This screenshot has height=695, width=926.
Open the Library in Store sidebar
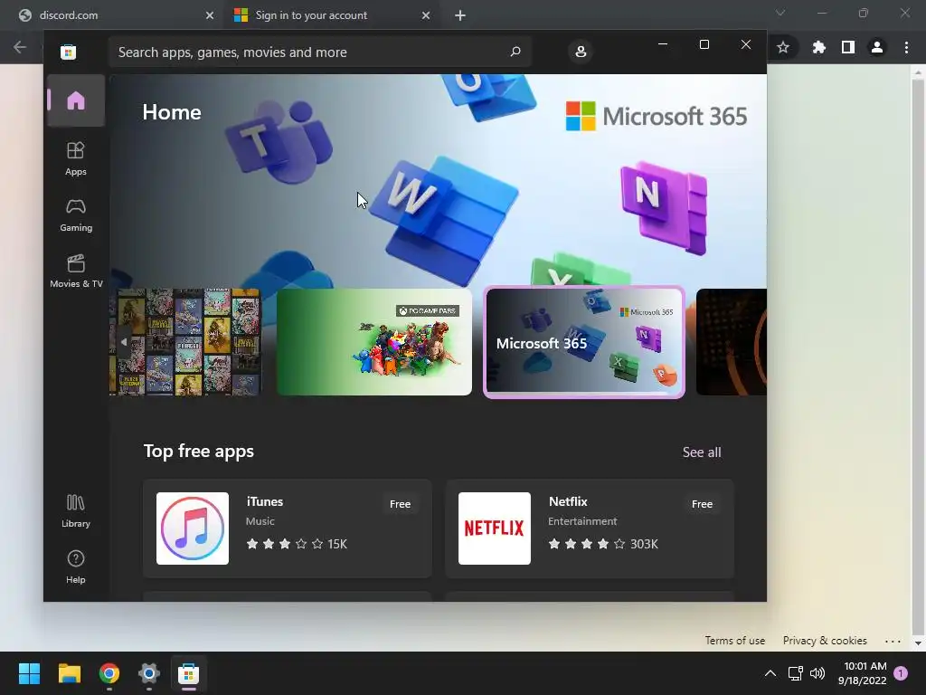point(76,511)
